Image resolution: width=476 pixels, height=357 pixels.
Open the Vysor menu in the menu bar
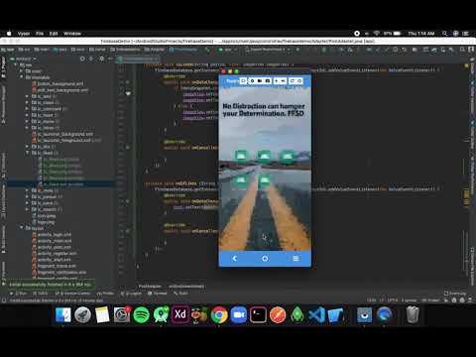24,34
